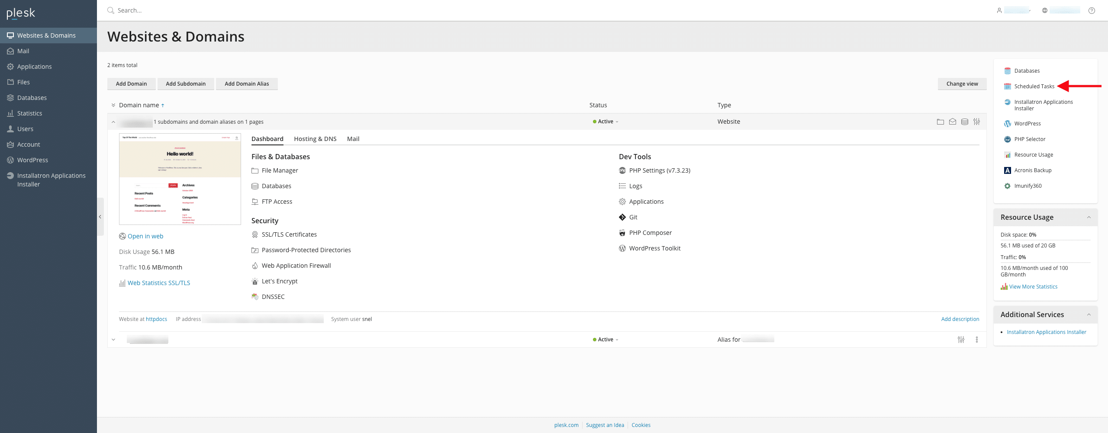Click the Add Domain button
The height and width of the screenshot is (433, 1108).
pyautogui.click(x=131, y=84)
